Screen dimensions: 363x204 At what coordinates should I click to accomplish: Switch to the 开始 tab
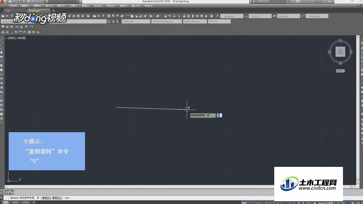[7, 11]
